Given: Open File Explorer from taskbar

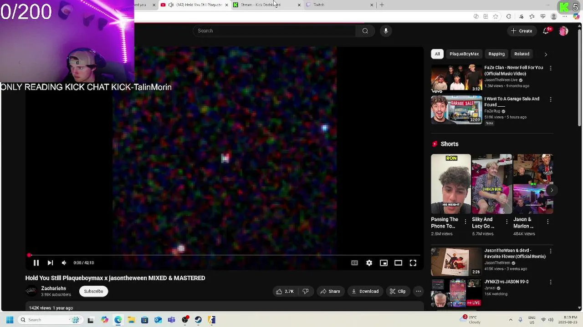Looking at the screenshot, I should click(131, 320).
